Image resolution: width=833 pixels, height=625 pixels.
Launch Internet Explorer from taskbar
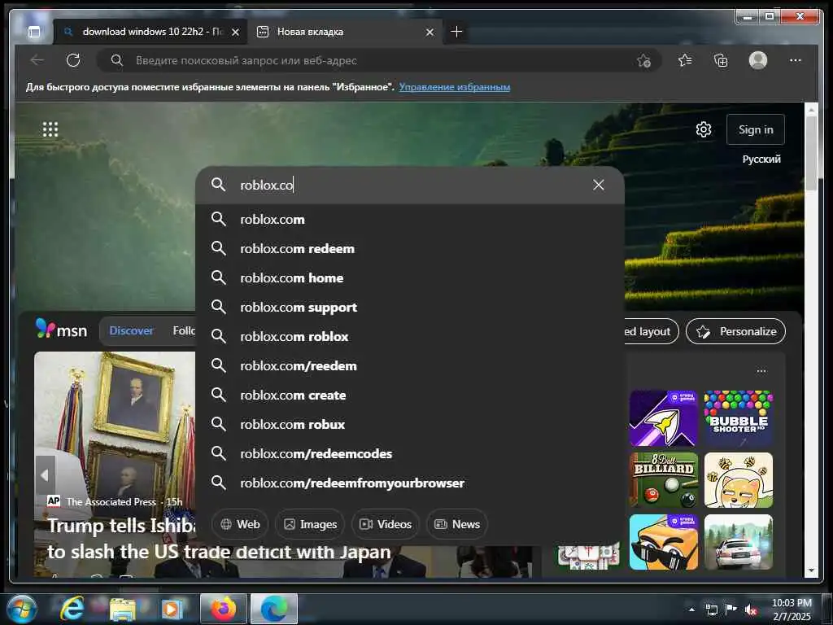[72, 609]
